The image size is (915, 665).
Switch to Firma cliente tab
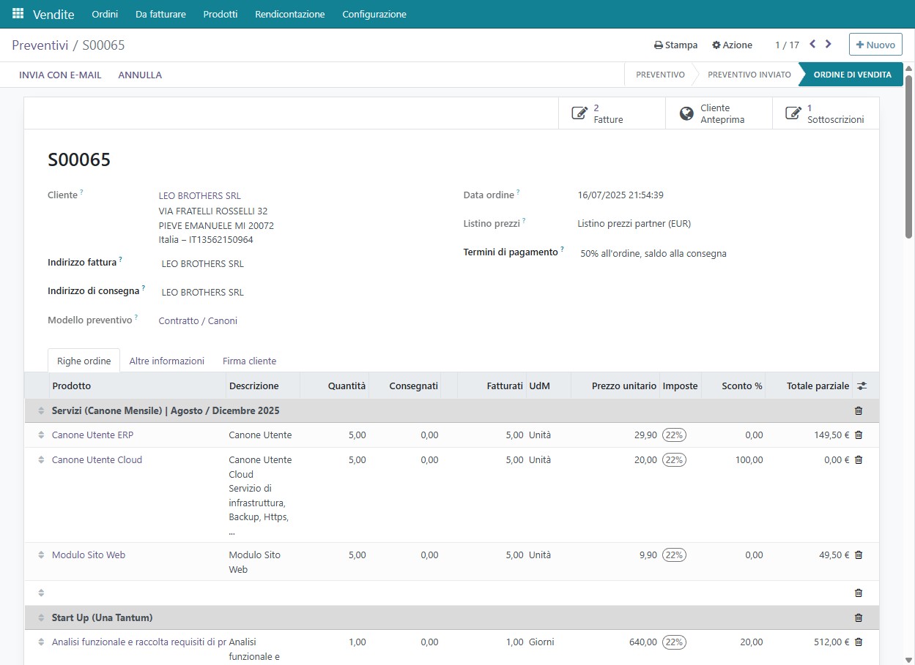coord(249,361)
